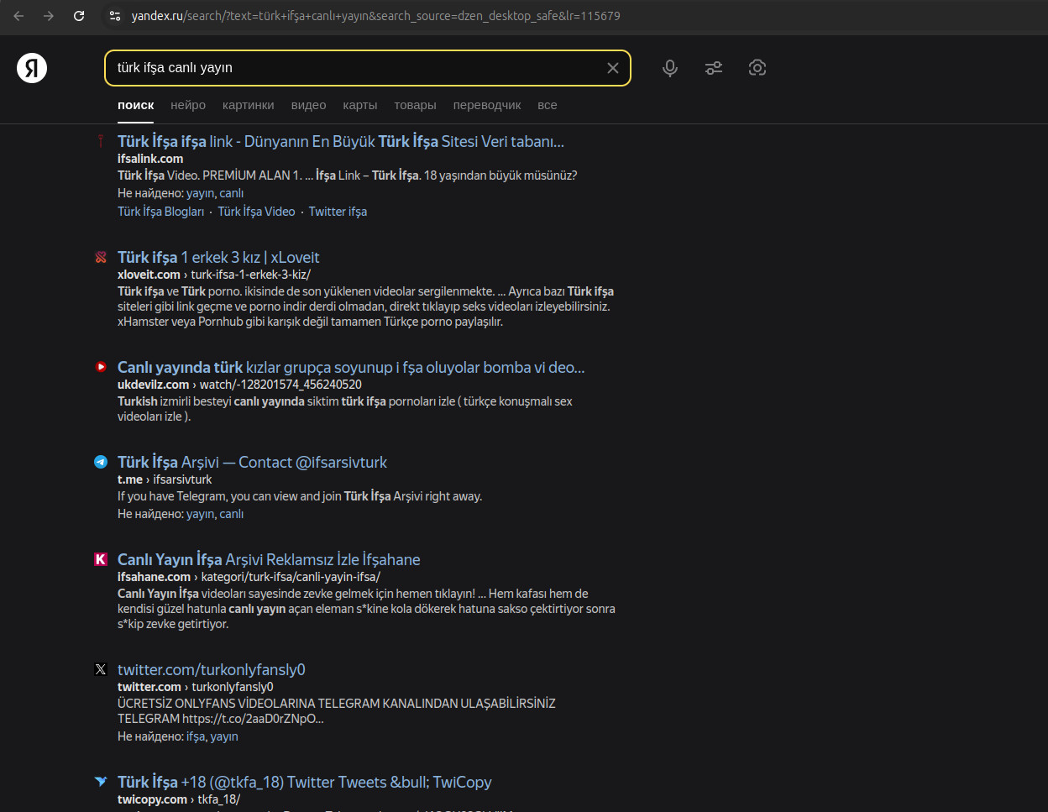The image size is (1048, 812).
Task: Open the Yandex logo home link
Action: (32, 68)
